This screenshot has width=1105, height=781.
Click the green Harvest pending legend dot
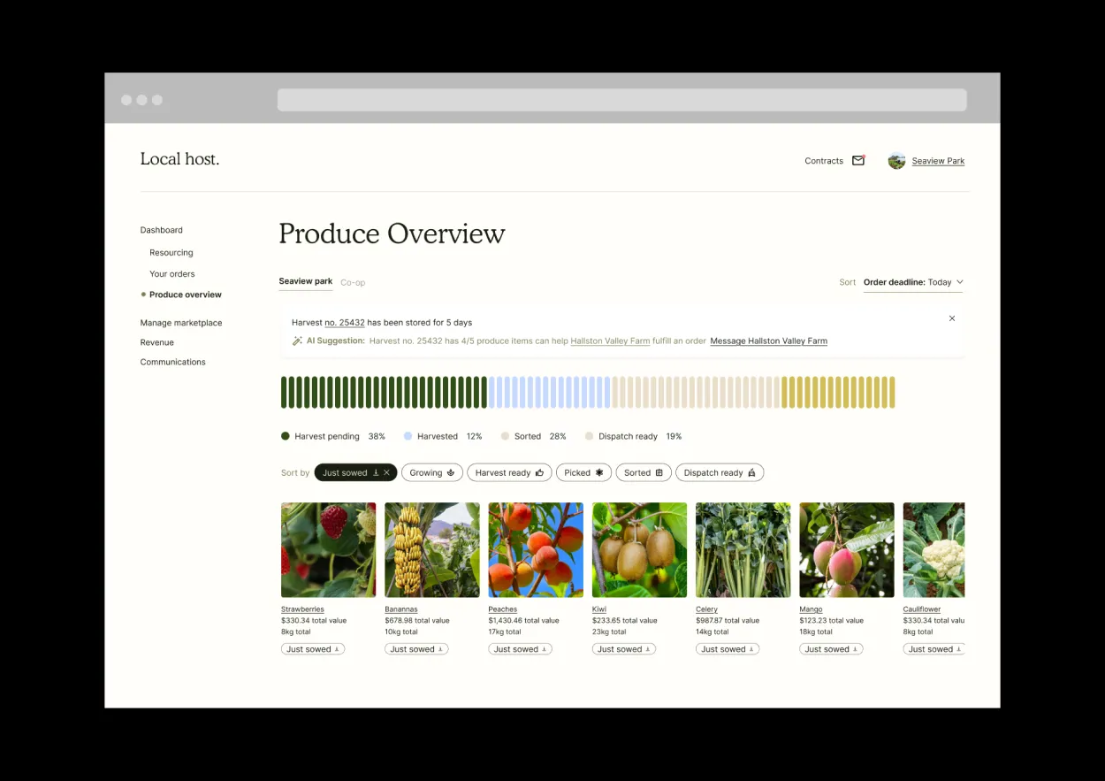[x=286, y=436]
